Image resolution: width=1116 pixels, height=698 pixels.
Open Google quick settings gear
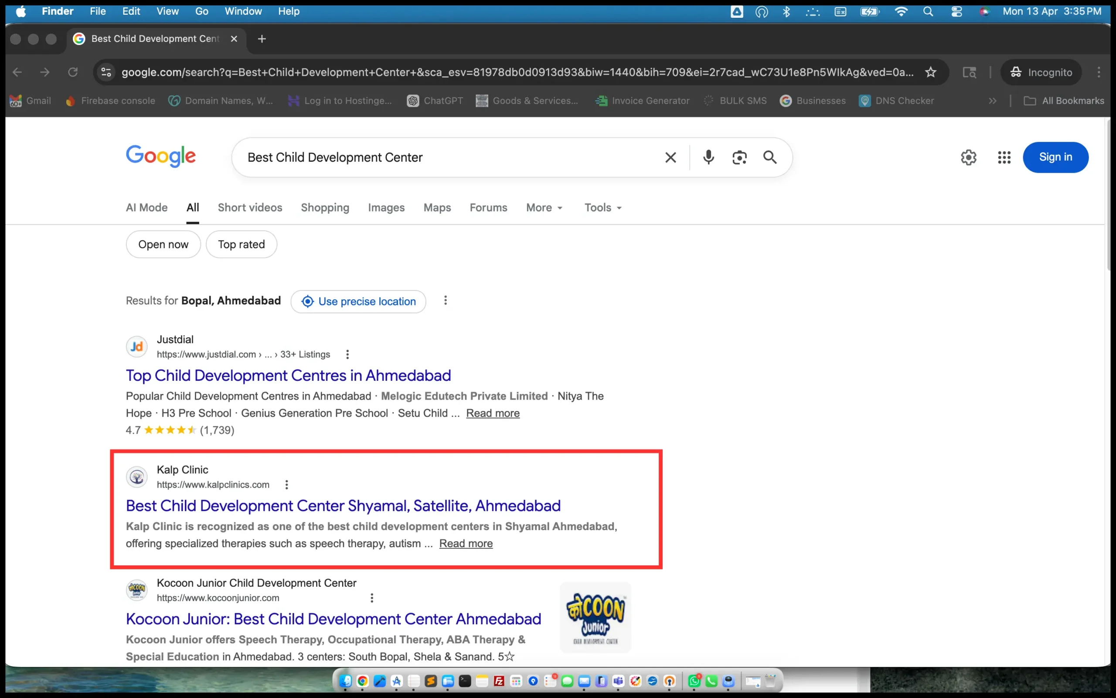click(x=968, y=157)
